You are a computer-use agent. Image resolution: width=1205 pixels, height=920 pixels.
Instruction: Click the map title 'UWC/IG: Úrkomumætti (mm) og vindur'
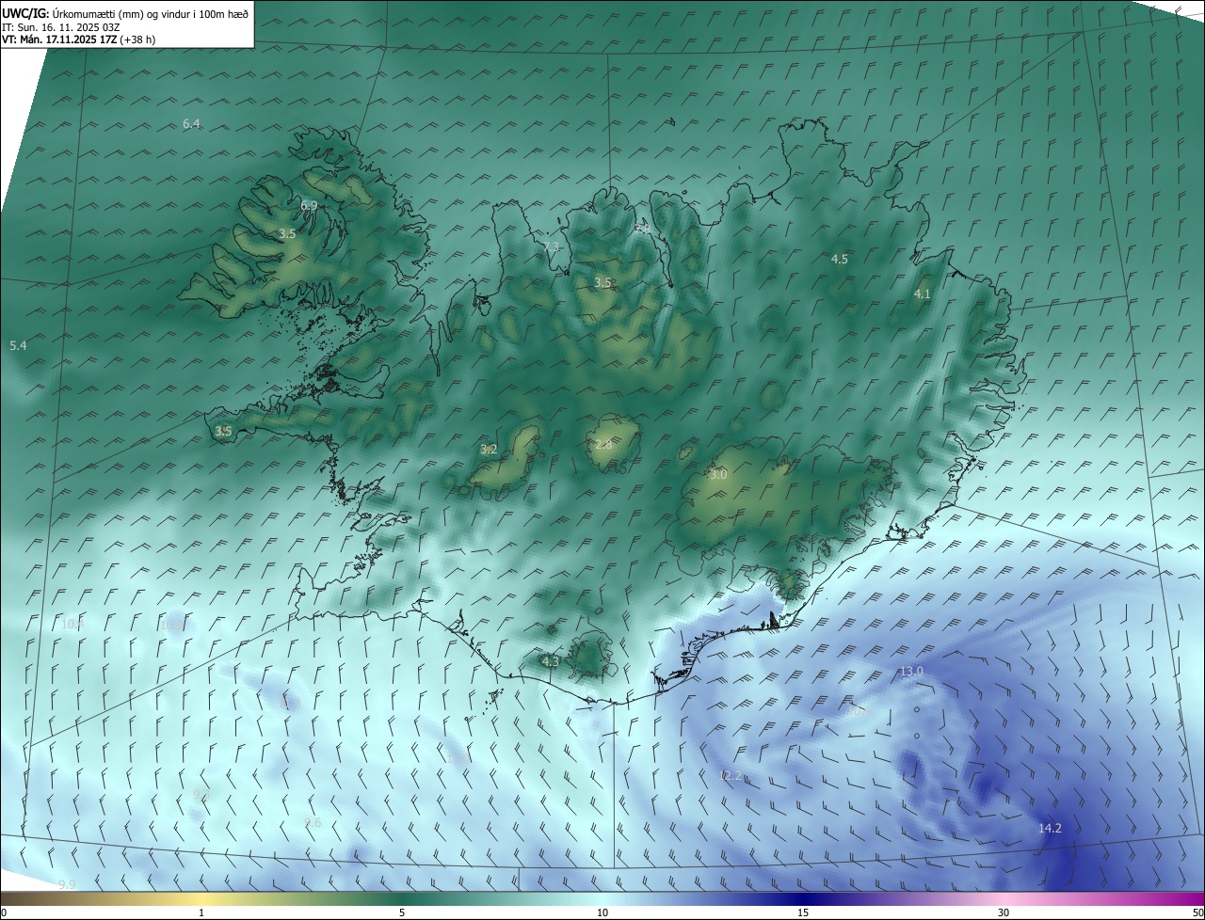[x=124, y=14]
